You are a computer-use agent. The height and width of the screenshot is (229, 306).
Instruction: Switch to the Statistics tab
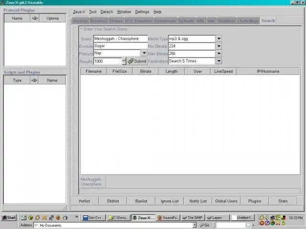tap(226, 21)
